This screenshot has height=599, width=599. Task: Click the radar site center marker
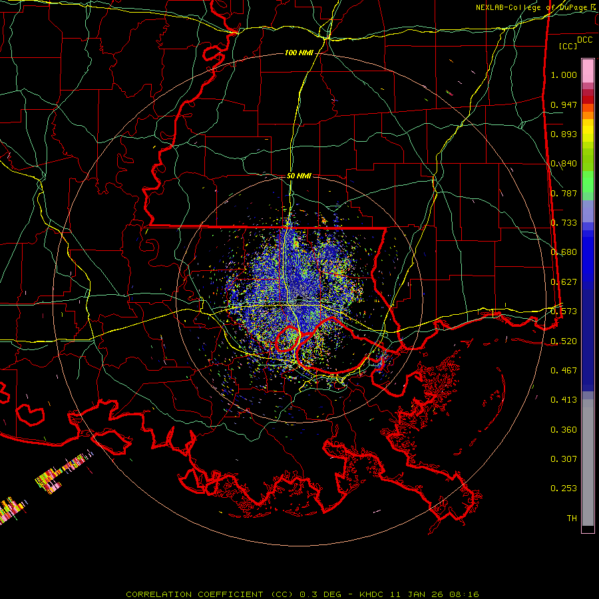(299, 298)
